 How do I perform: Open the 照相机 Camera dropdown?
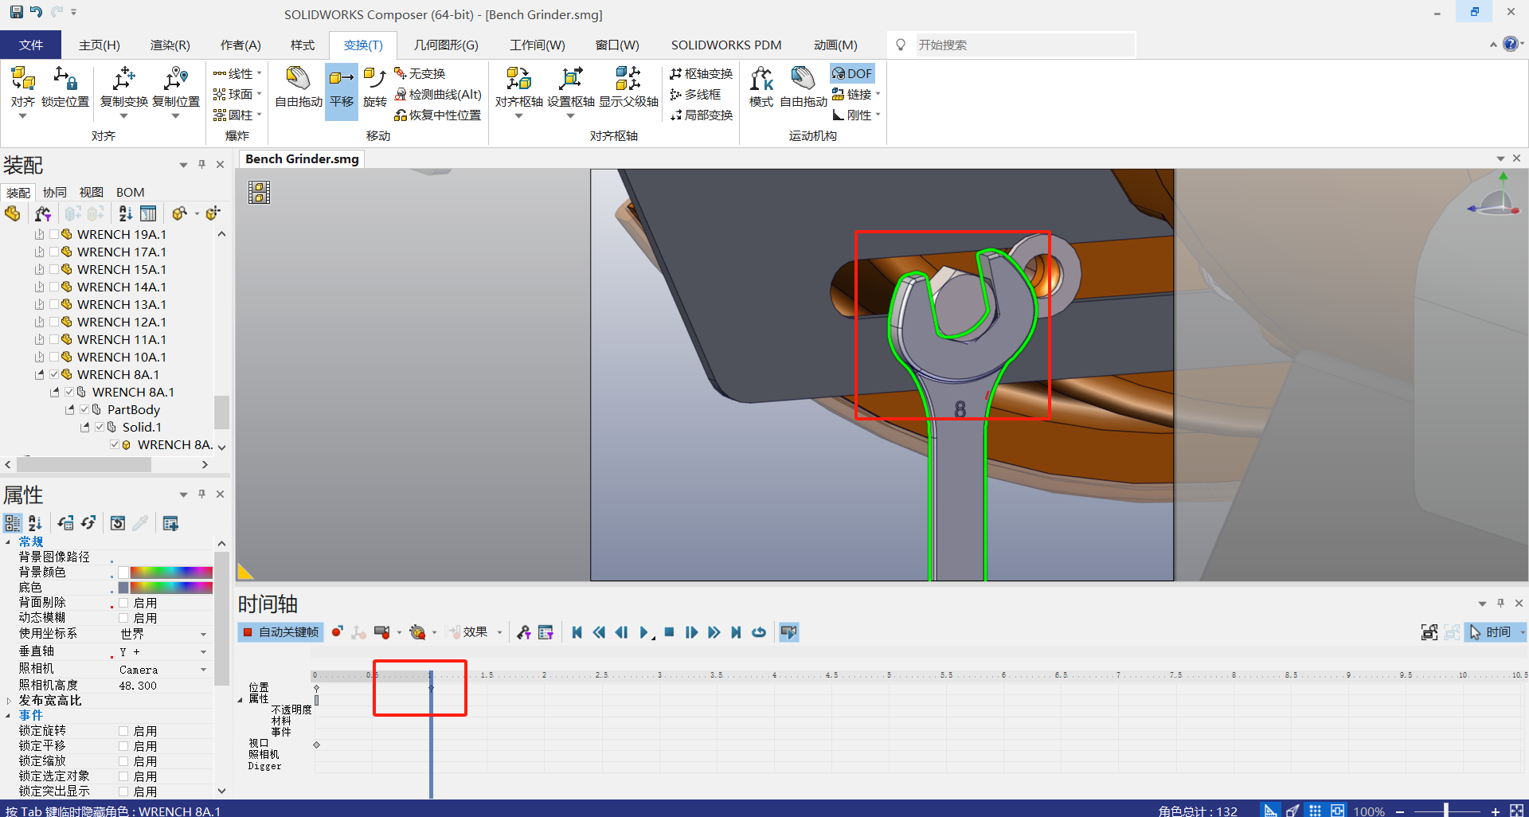click(203, 670)
